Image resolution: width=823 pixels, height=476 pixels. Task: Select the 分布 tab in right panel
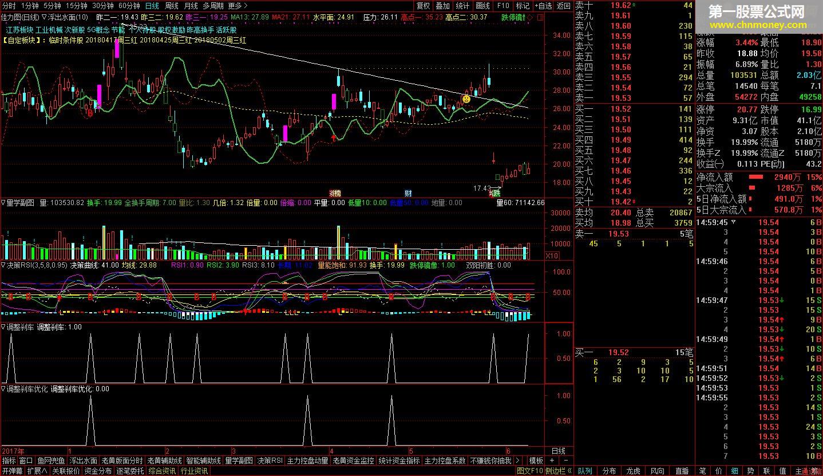(609, 471)
